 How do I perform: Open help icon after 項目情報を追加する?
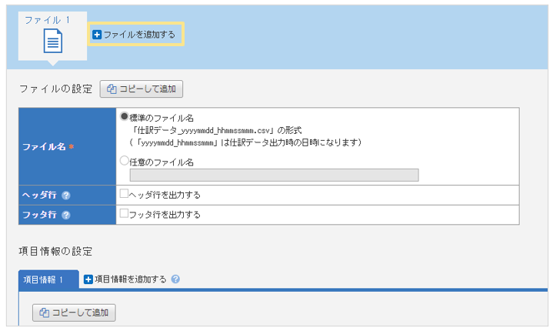tap(175, 279)
